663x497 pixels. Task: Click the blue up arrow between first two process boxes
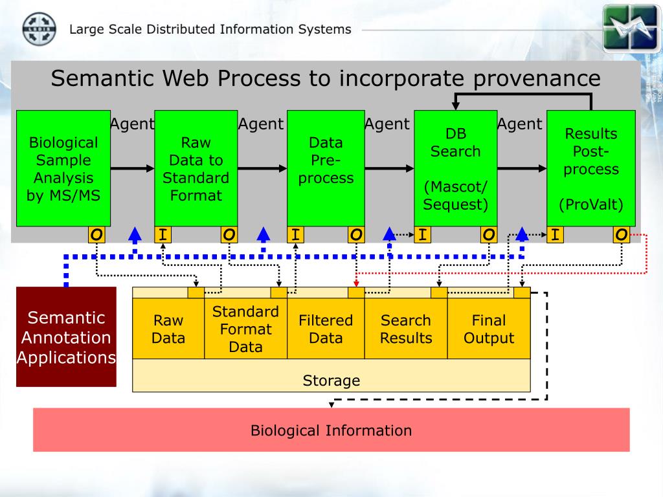click(135, 235)
